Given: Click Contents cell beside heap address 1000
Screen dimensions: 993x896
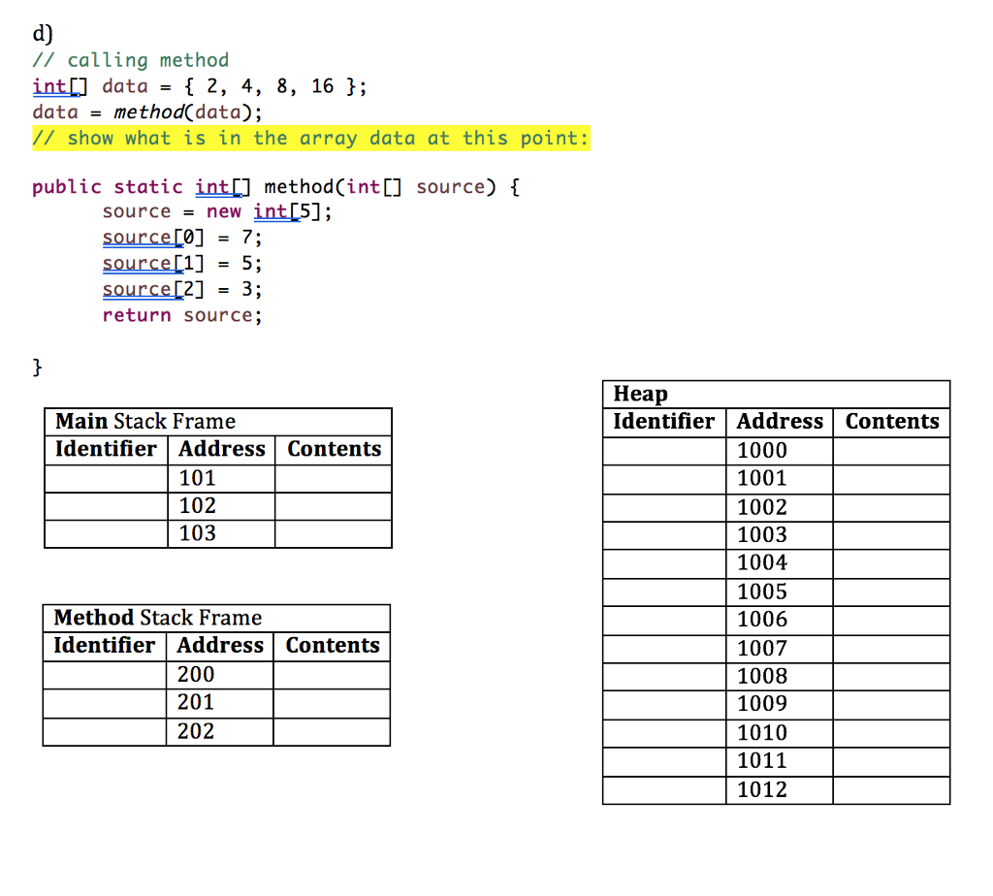Looking at the screenshot, I should point(891,450).
